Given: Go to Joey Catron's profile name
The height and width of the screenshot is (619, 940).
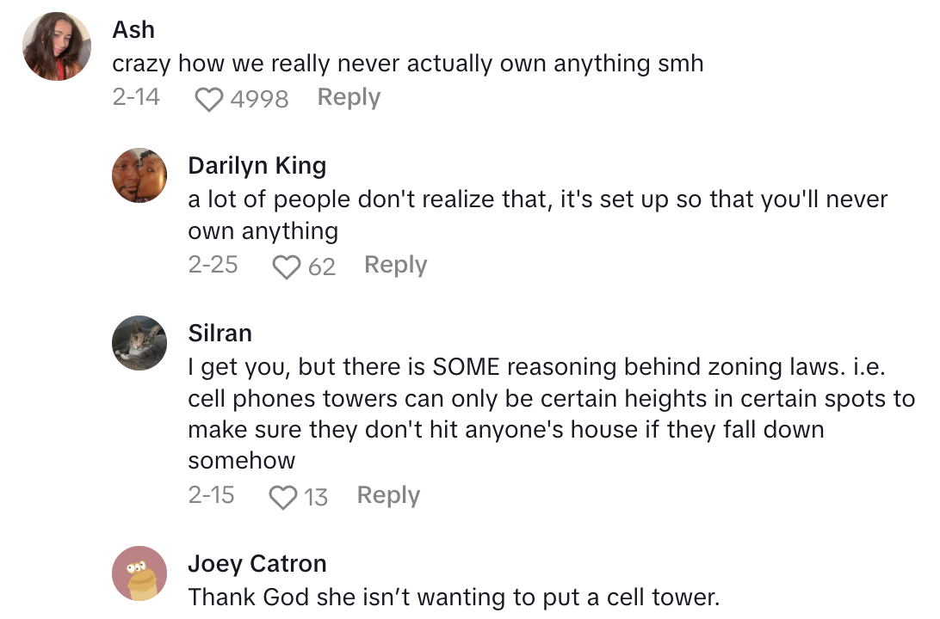Looking at the screenshot, I should click(x=257, y=564).
